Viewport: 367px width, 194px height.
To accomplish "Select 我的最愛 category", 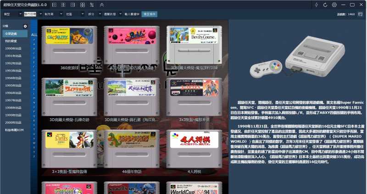I will coord(15,41).
